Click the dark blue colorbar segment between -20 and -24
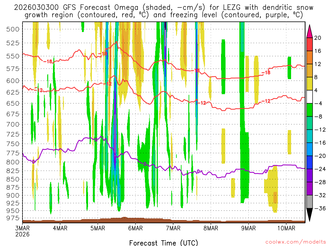 tap(310, 162)
